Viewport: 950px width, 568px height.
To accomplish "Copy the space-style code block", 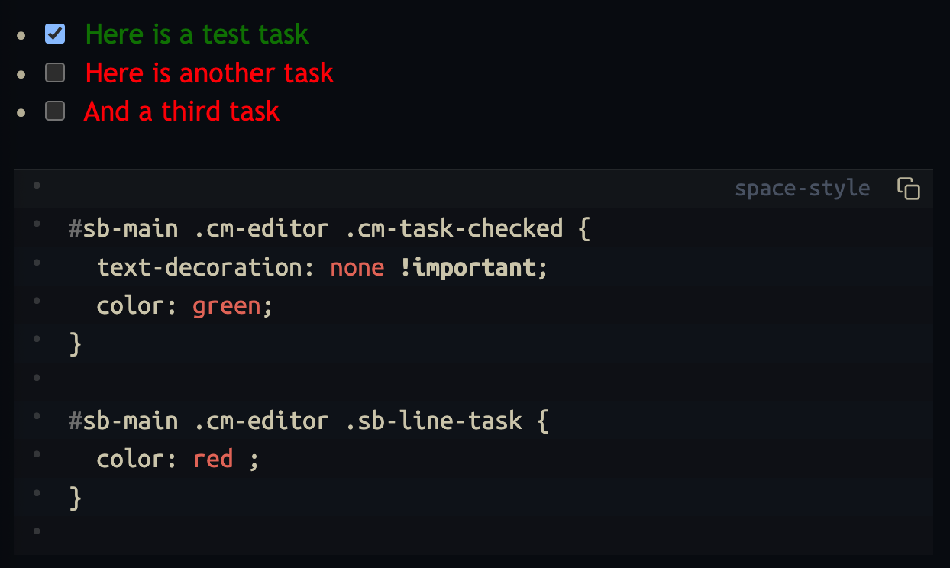I will click(908, 189).
